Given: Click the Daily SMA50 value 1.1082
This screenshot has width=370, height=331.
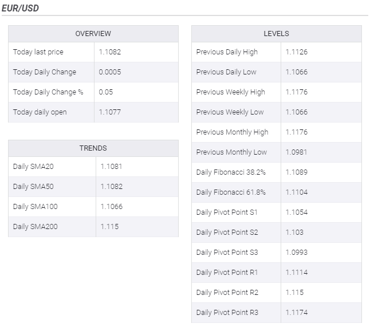Looking at the screenshot, I should [112, 187].
